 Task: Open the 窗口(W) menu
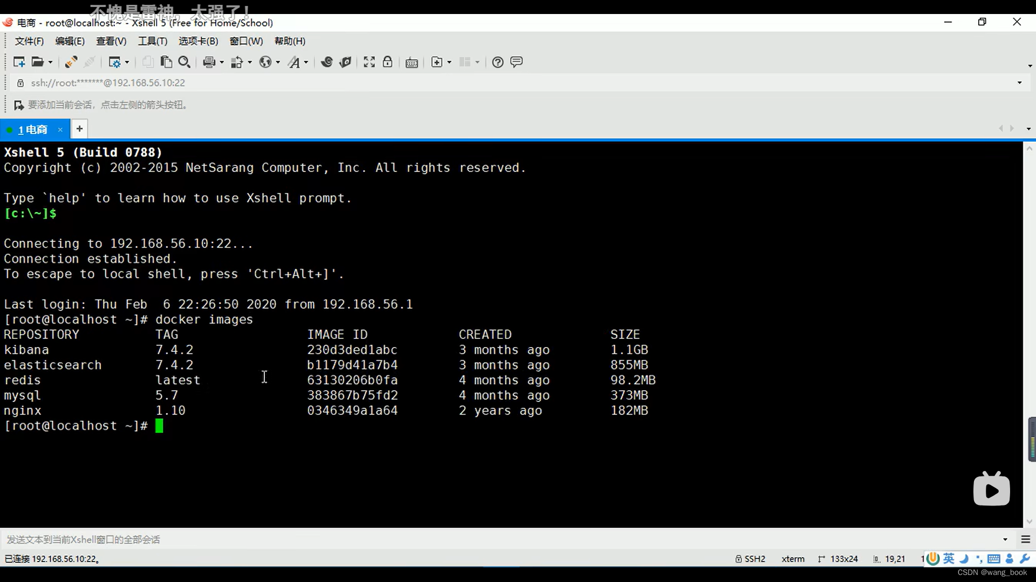246,41
